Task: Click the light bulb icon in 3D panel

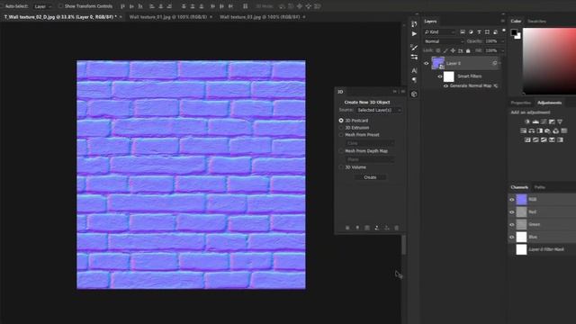Action: (357, 228)
